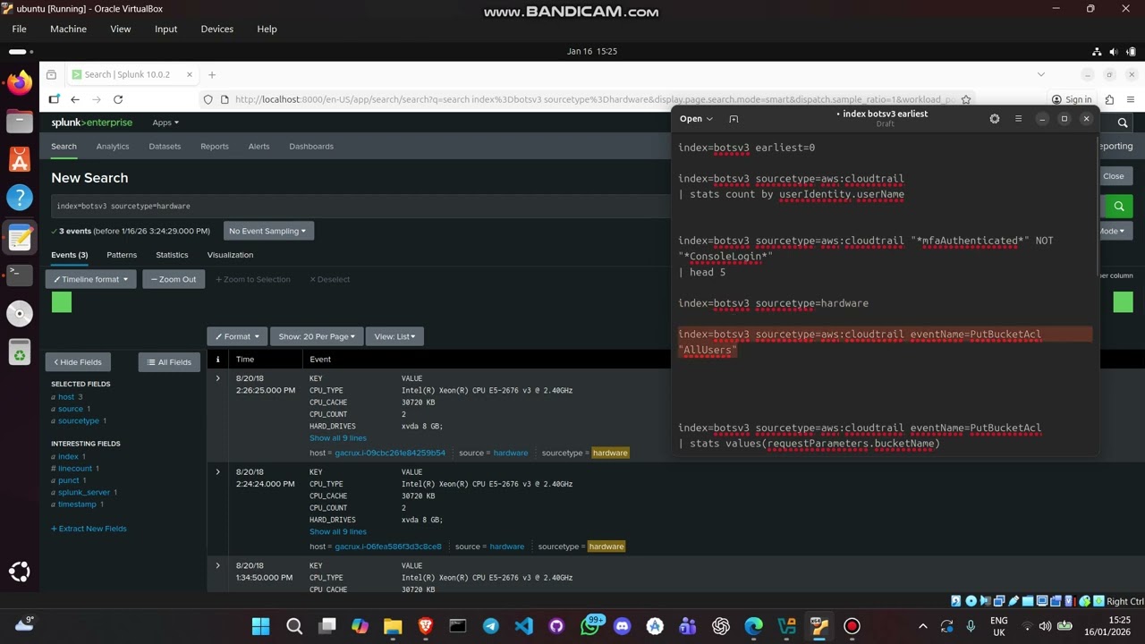Image resolution: width=1145 pixels, height=644 pixels.
Task: Click the left green timeline bar
Action: click(62, 302)
